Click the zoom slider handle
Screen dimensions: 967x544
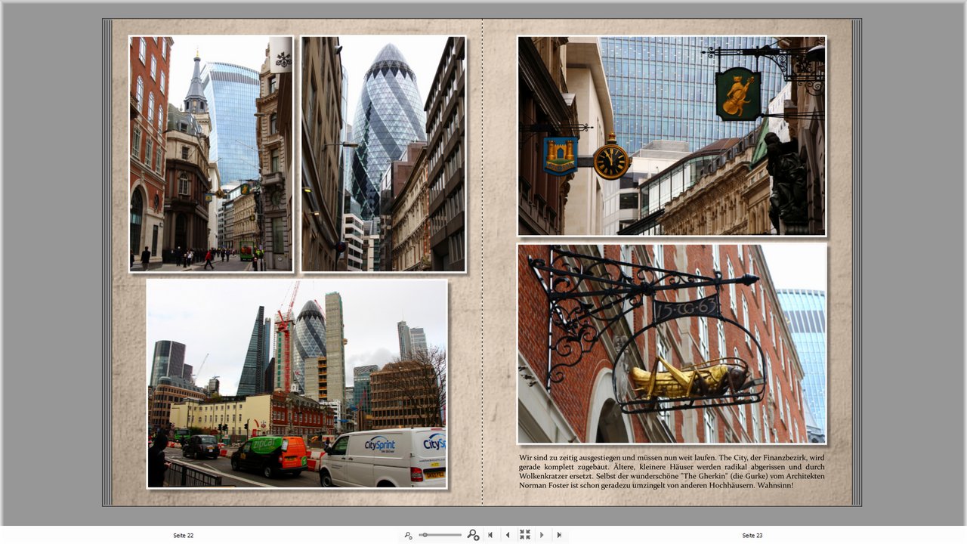click(425, 535)
